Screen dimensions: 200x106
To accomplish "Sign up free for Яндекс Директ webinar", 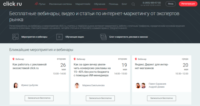I will pyautogui.click(x=161, y=98).
